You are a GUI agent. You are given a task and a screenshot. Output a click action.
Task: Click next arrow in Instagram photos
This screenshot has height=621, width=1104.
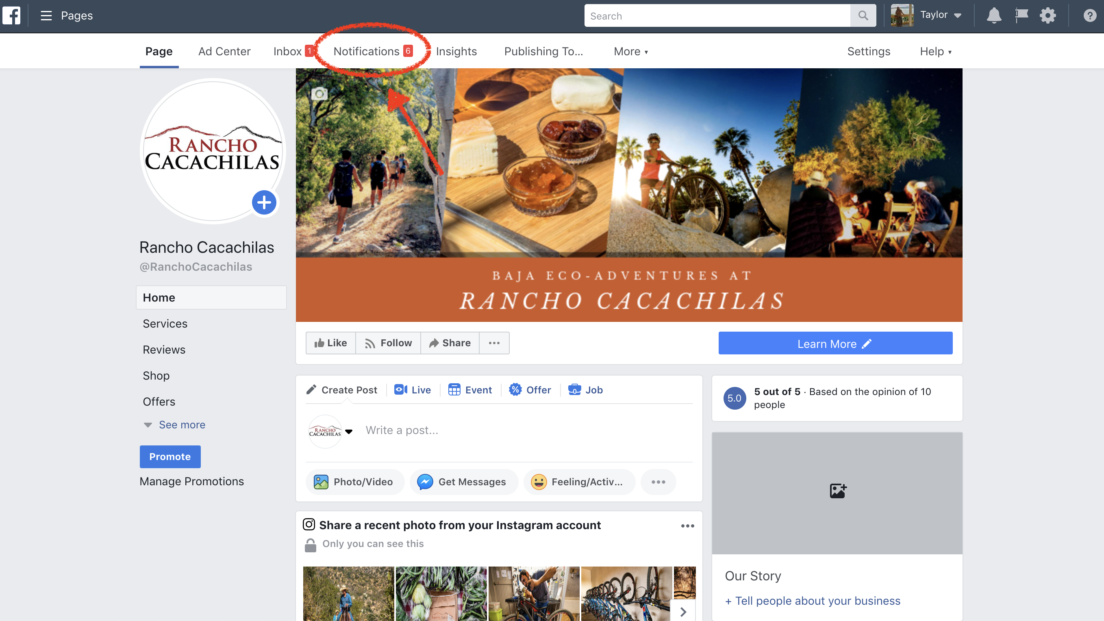coord(683,612)
